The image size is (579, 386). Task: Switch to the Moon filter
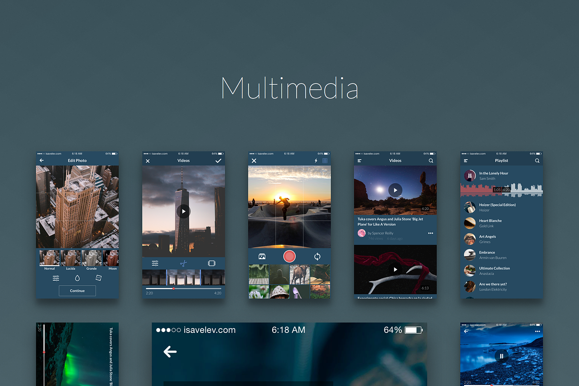click(x=112, y=258)
